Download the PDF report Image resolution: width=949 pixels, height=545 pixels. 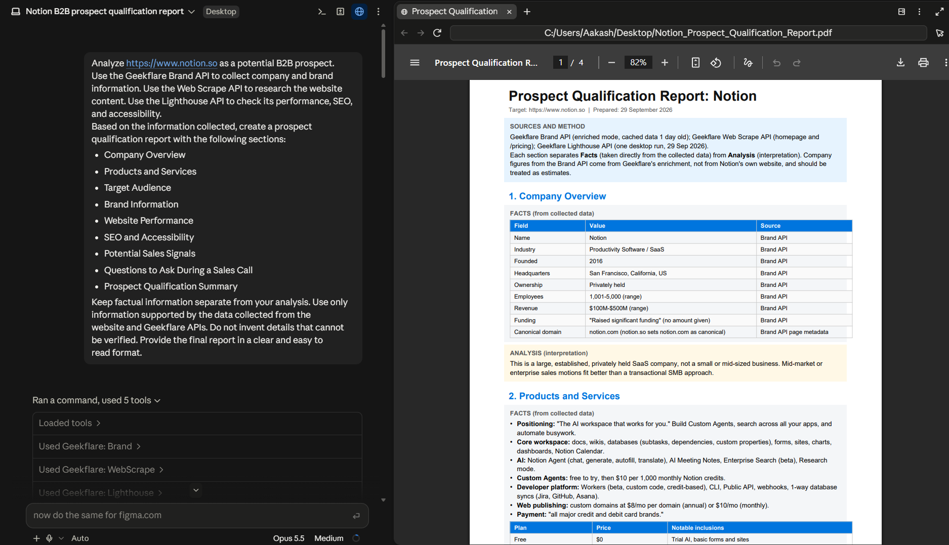coord(900,63)
